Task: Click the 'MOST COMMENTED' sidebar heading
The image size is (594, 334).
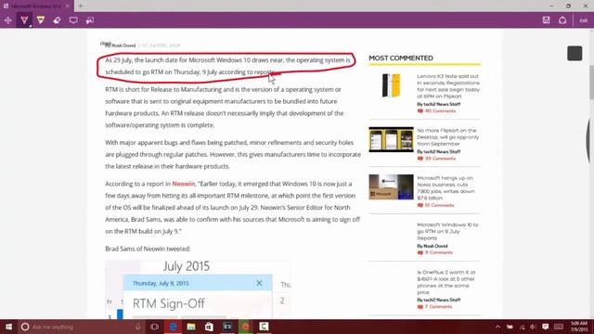Action: point(401,58)
